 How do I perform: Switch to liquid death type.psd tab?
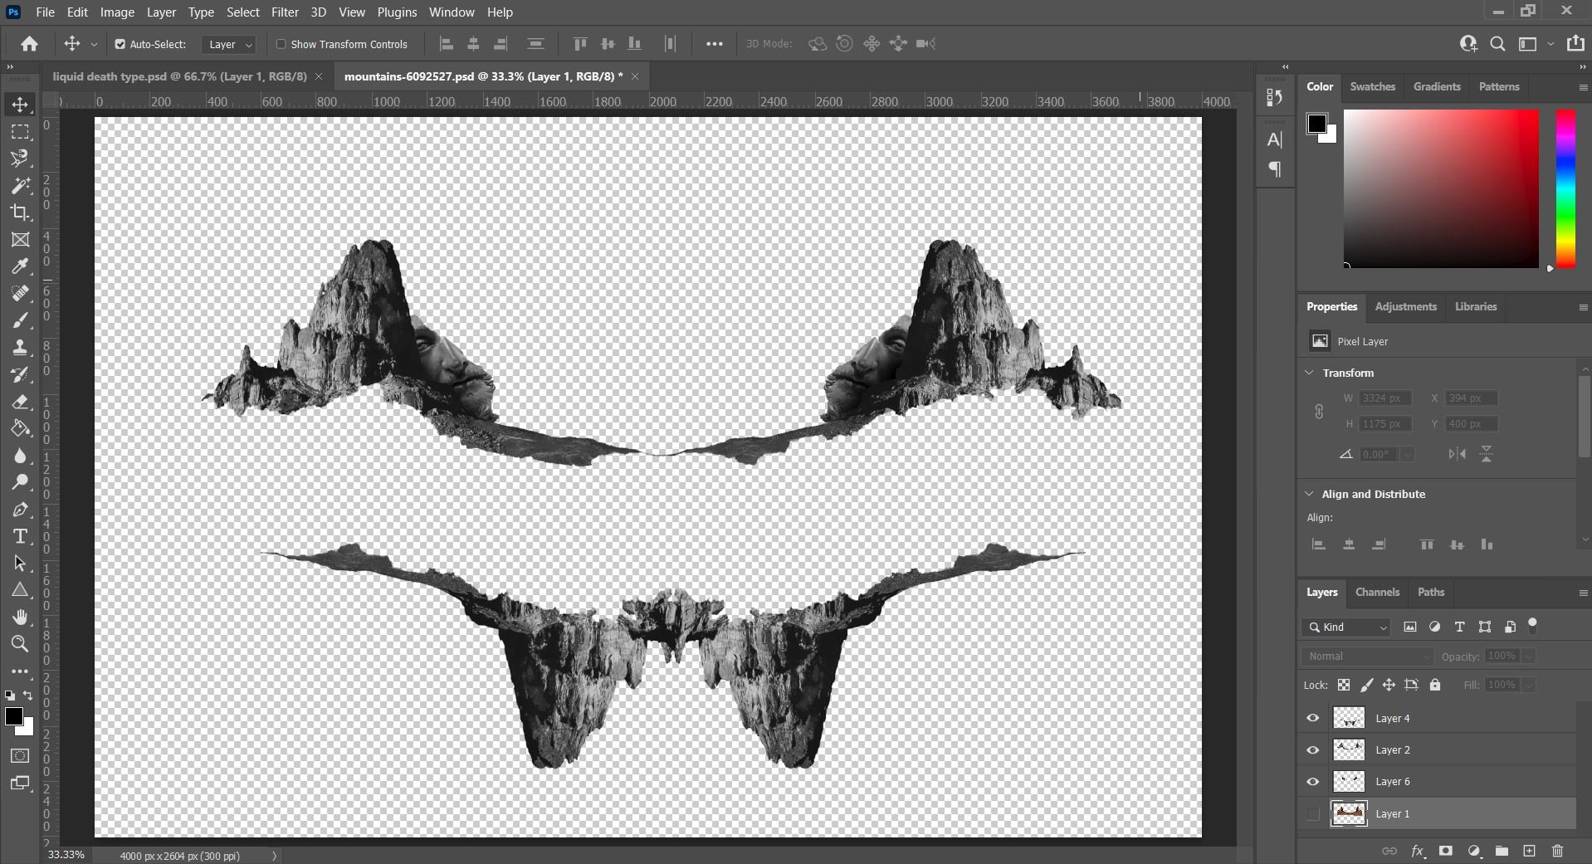[x=179, y=76]
